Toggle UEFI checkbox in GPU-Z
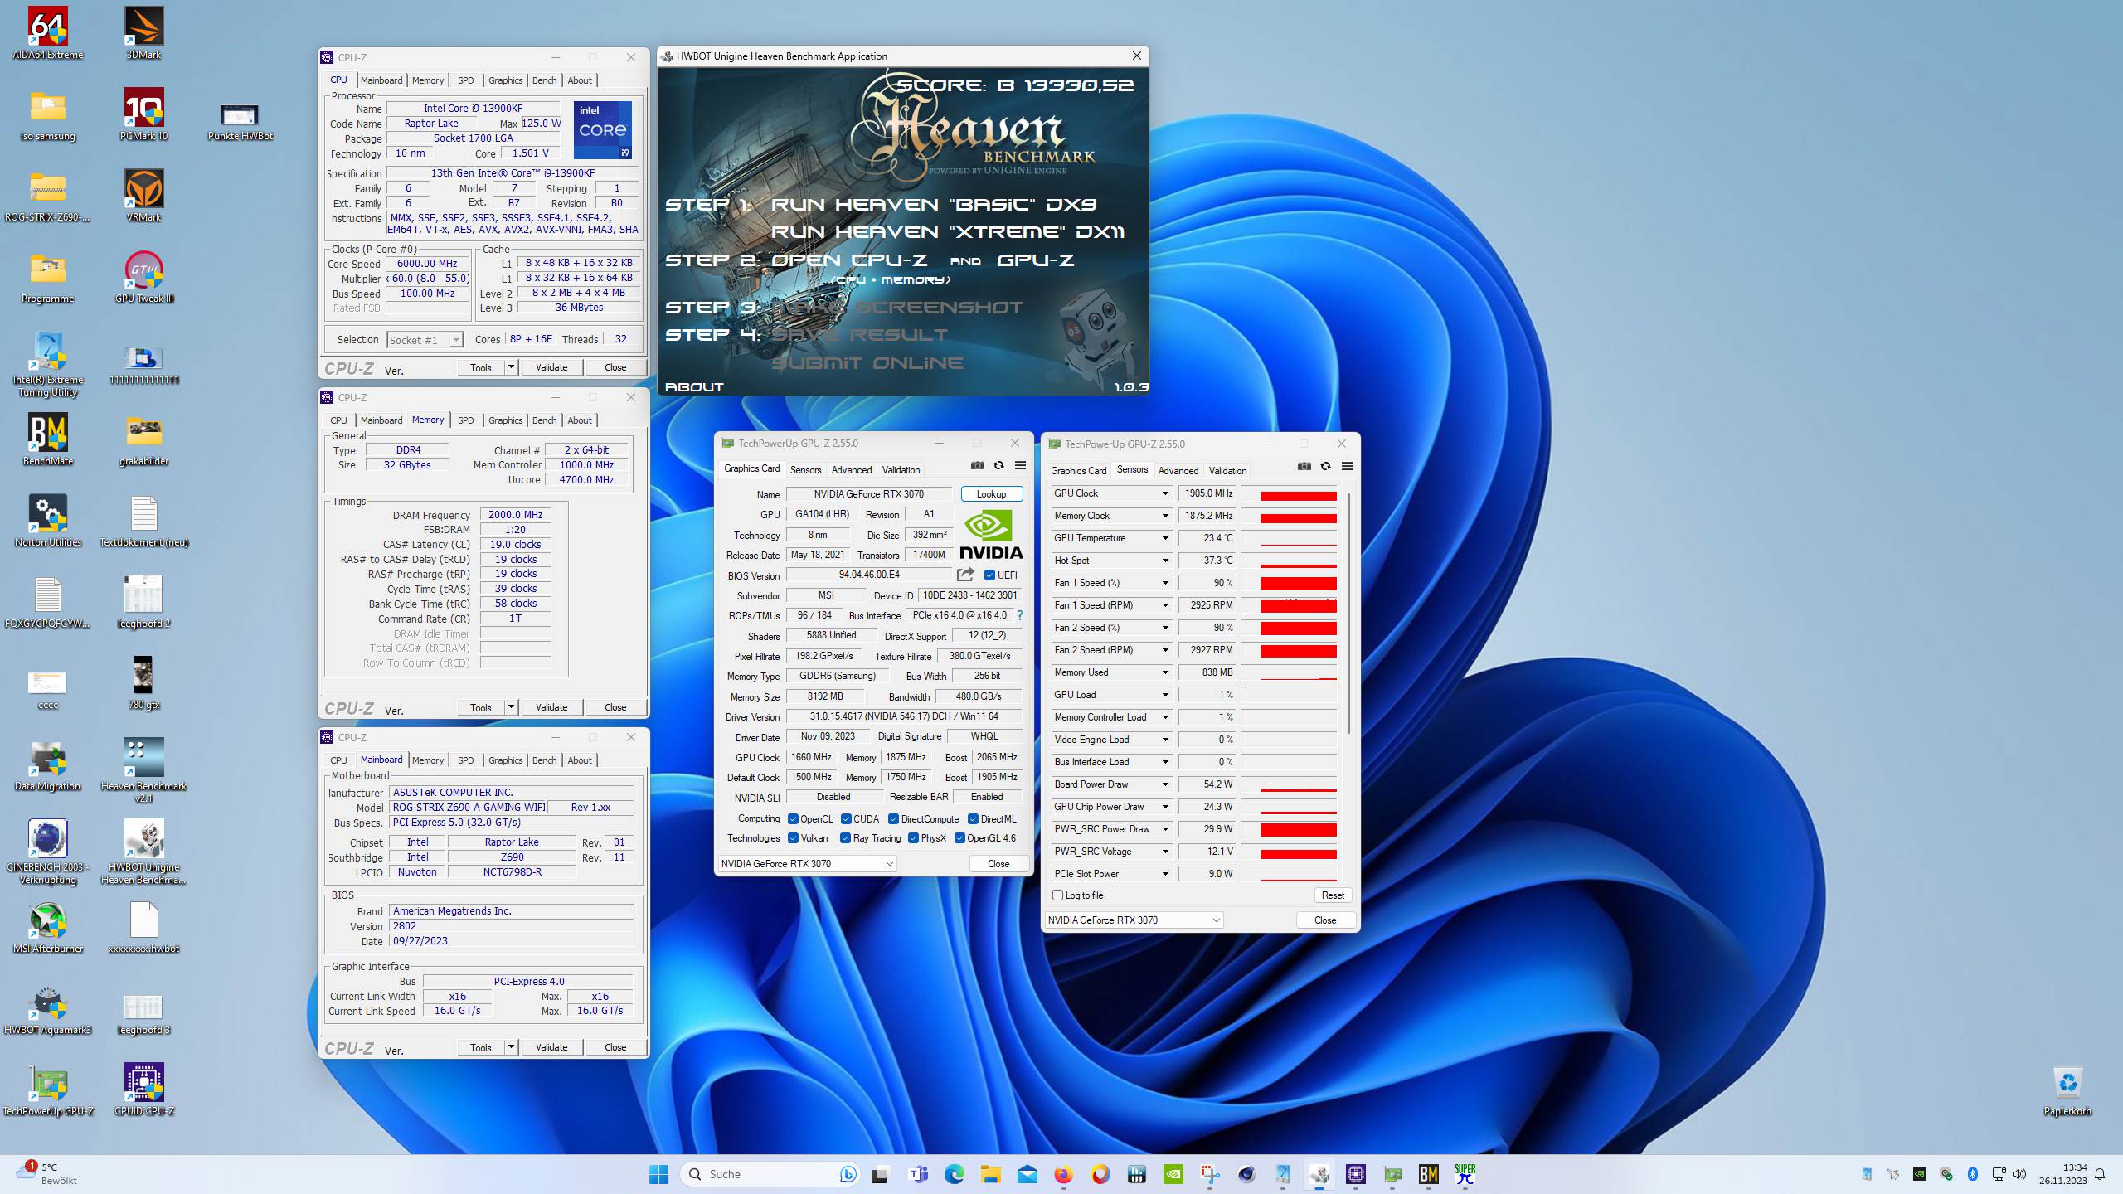Screen dimensions: 2123x1194 point(989,575)
